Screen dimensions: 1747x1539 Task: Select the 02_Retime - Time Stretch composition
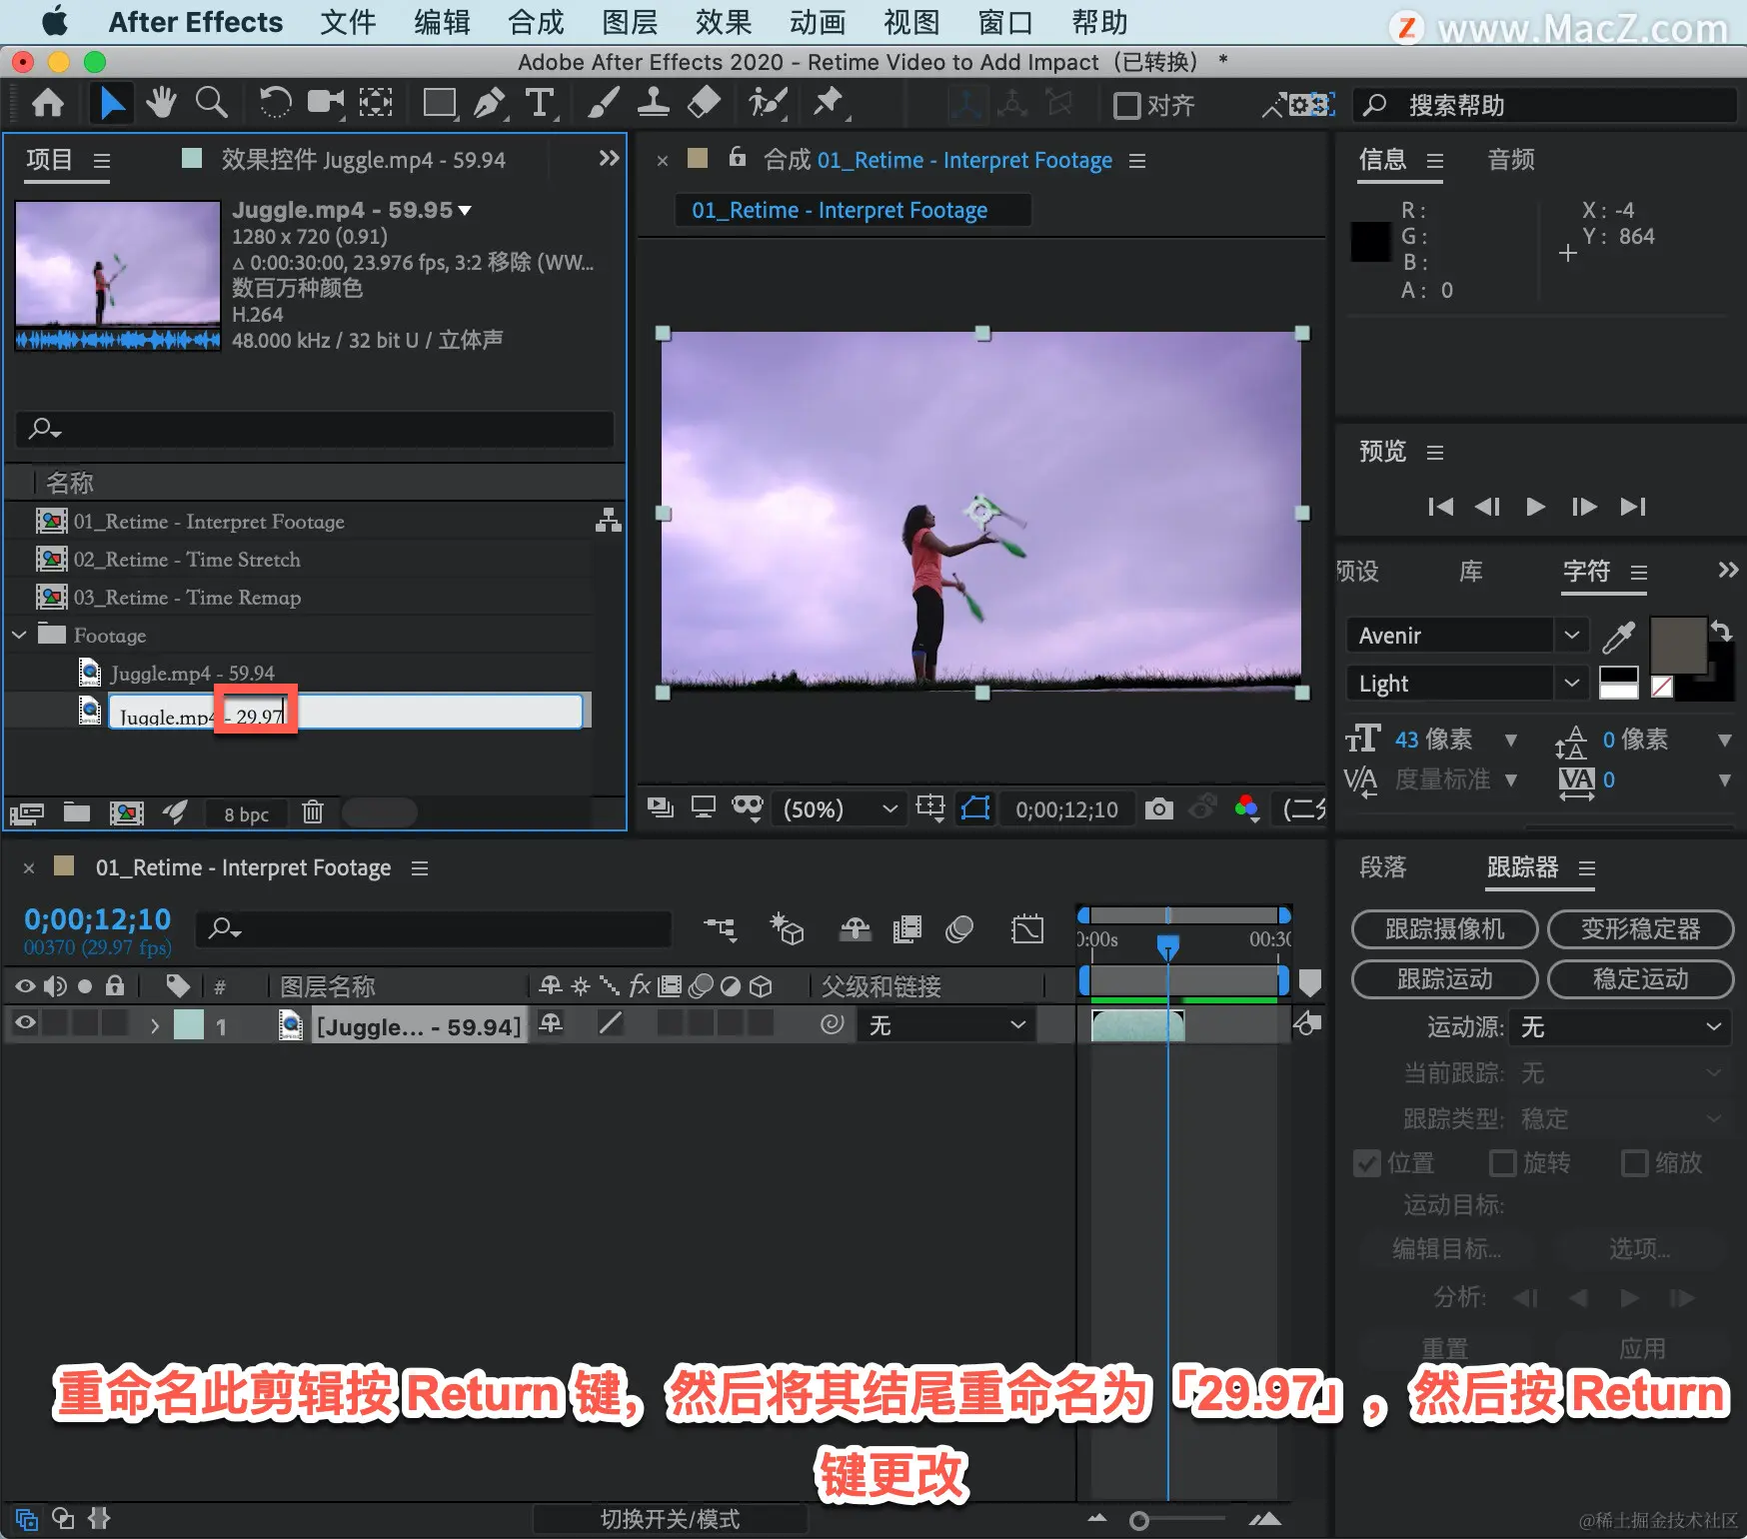coord(187,560)
